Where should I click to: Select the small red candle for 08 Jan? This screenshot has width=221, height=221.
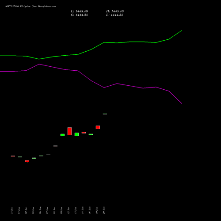pyautogui.click(x=55, y=146)
